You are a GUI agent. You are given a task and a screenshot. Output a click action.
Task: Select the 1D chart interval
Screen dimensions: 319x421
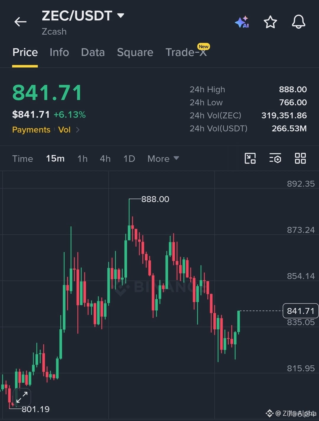coord(129,159)
